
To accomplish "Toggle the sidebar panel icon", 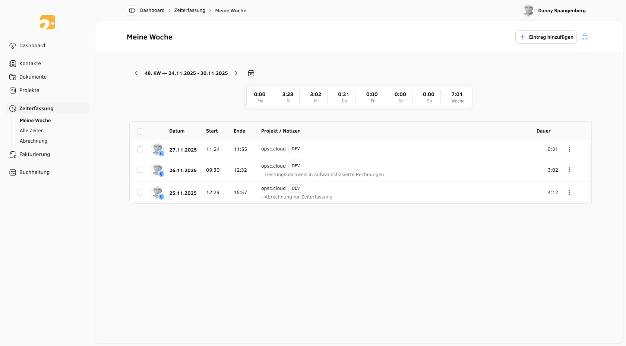I will (132, 10).
